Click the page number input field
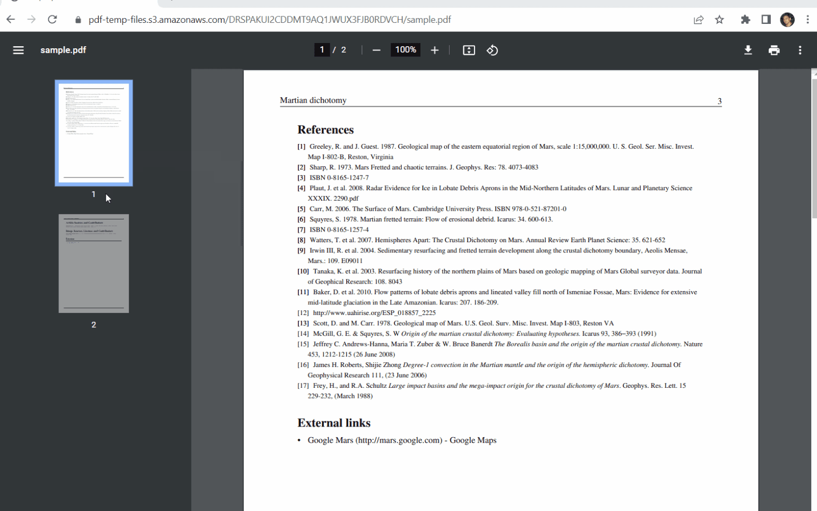 322,49
